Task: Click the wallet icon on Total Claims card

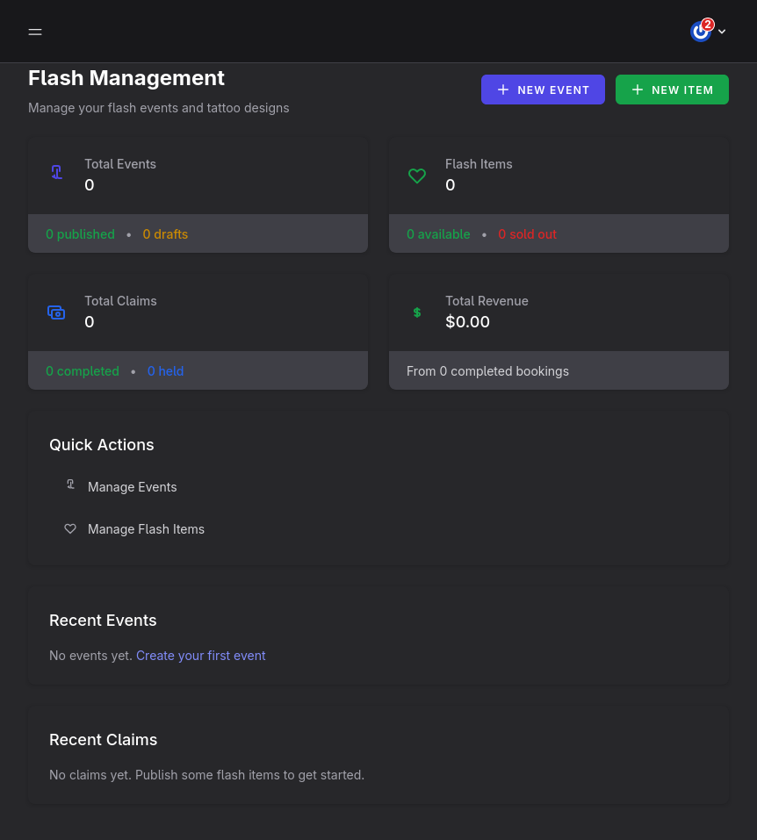Action: pos(56,312)
